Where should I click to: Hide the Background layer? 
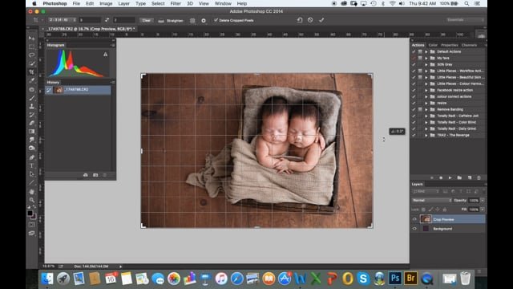tap(414, 229)
